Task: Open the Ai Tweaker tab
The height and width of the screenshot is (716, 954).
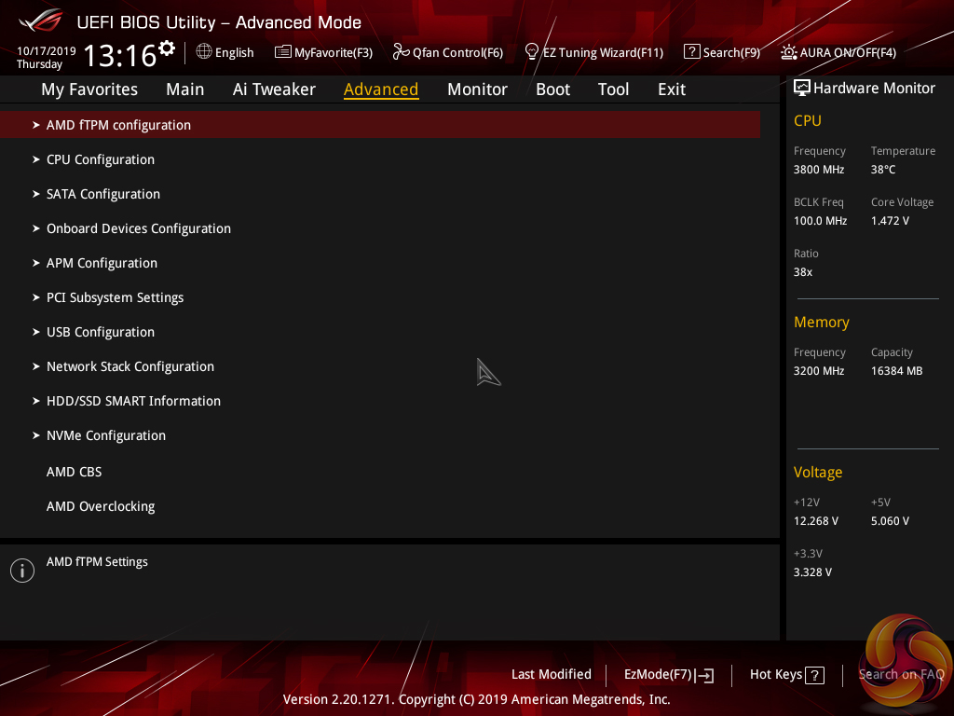Action: 274,89
